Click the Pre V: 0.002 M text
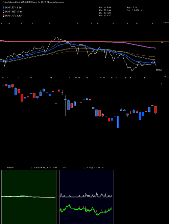This screenshot has height=224, width=169. pyautogui.click(x=134, y=10)
